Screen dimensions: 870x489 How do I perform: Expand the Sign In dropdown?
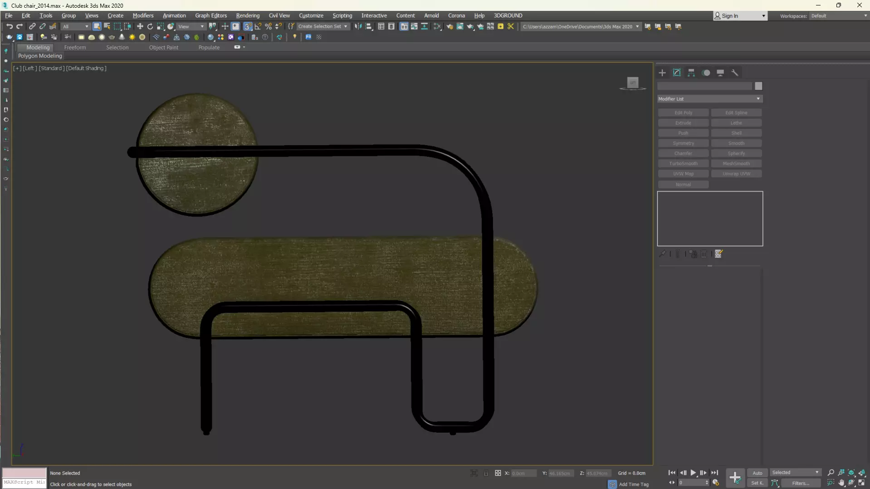pyautogui.click(x=764, y=16)
